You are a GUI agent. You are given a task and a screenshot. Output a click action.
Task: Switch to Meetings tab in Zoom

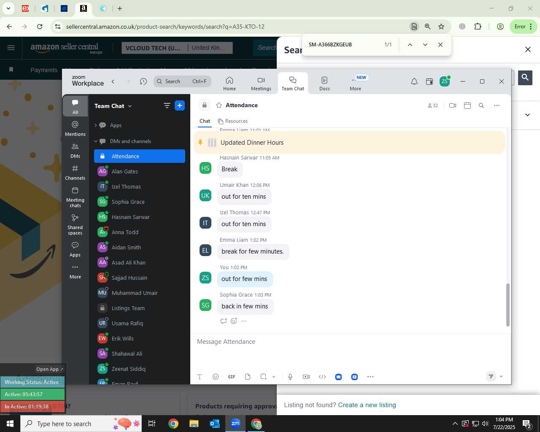pos(261,84)
